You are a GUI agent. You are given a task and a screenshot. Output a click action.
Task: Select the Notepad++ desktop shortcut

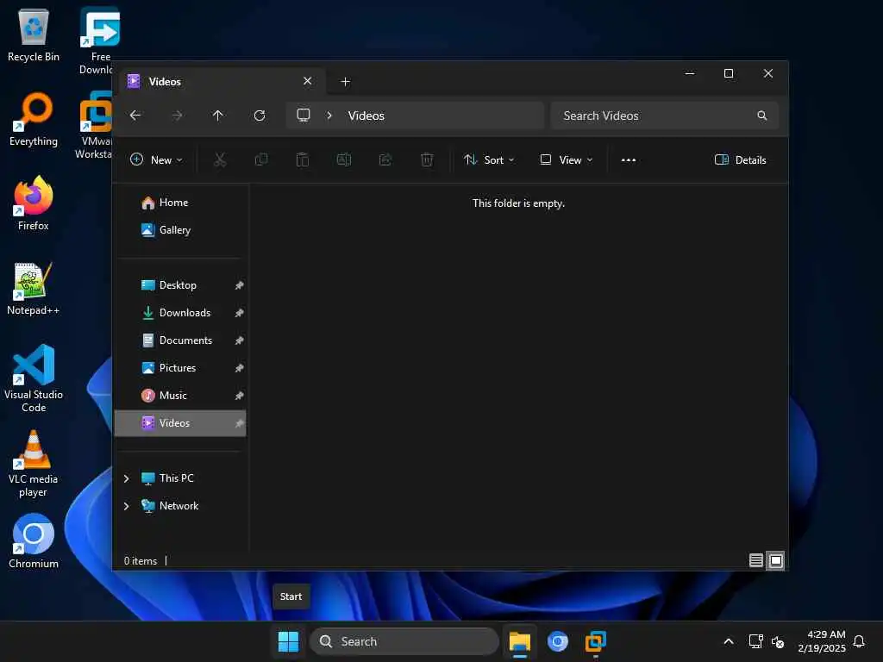[34, 288]
